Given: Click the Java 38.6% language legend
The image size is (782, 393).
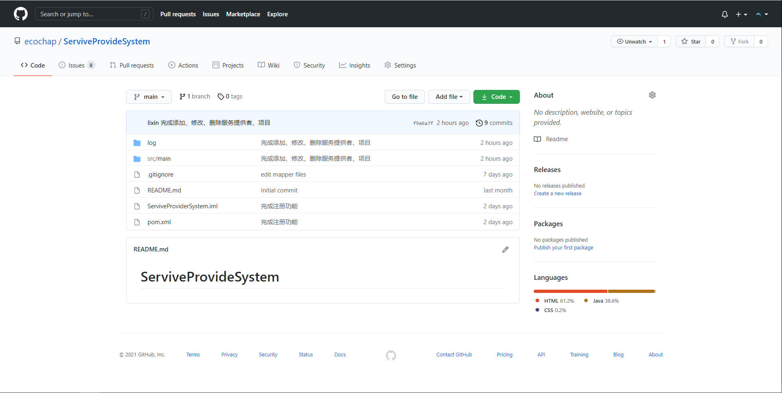Looking at the screenshot, I should tap(602, 301).
